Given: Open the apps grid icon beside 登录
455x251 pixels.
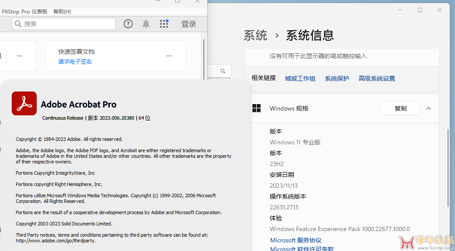Looking at the screenshot, I should pyautogui.click(x=164, y=24).
